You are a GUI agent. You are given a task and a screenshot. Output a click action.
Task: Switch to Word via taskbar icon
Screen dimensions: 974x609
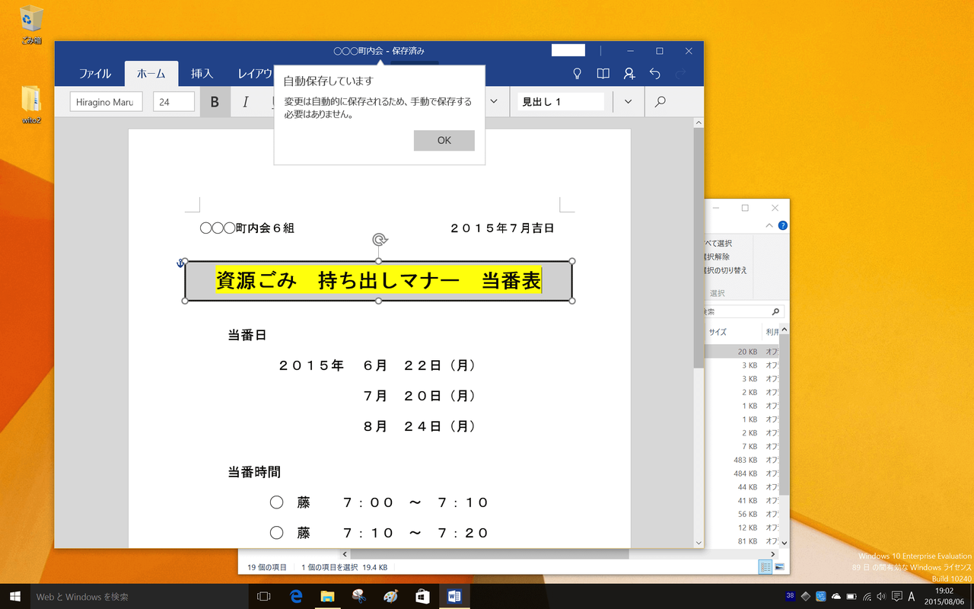(455, 597)
